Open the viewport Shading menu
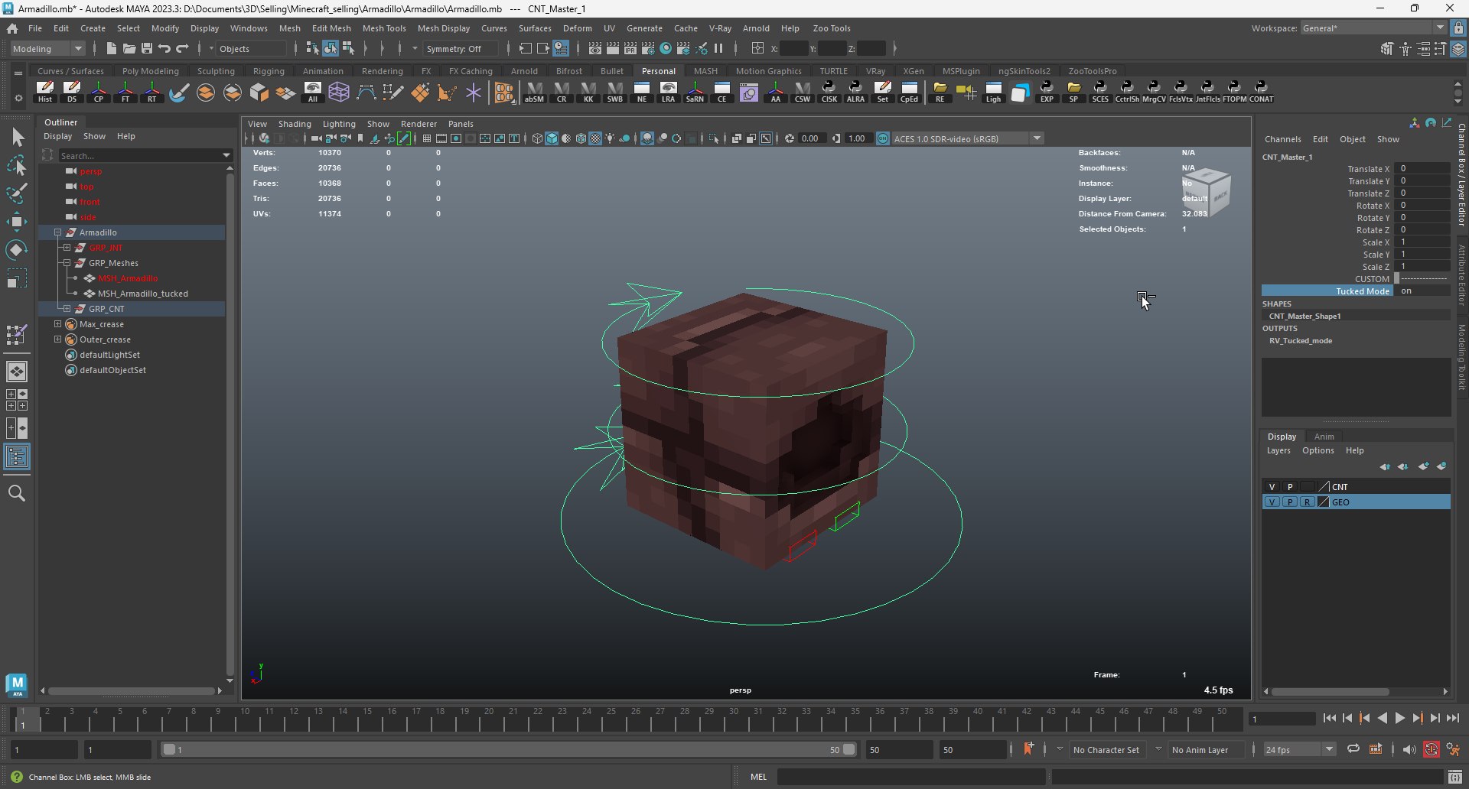This screenshot has width=1469, height=789. 295,124
